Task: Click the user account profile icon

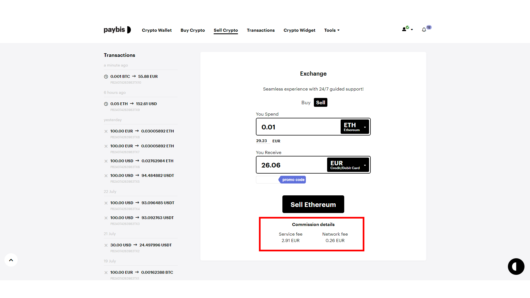Action: [404, 30]
